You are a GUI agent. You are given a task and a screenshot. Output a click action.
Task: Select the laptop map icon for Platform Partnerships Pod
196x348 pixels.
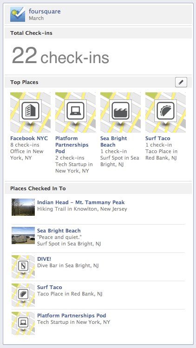pos(76,113)
